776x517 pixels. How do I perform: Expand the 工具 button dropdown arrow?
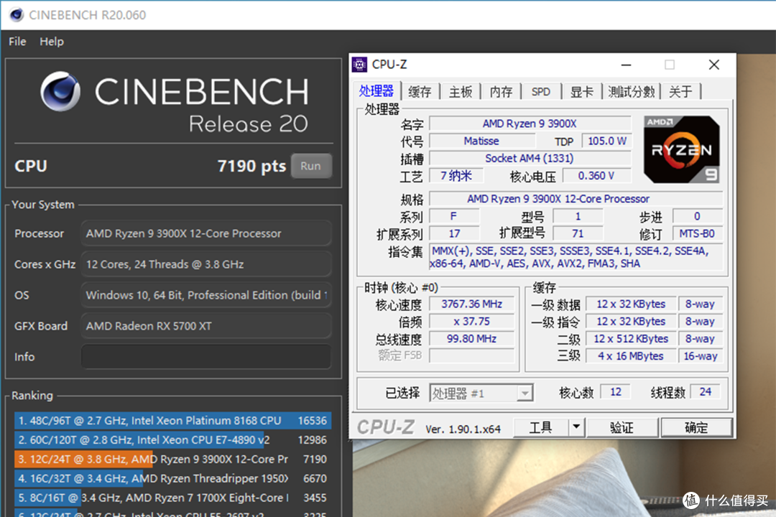point(576,427)
